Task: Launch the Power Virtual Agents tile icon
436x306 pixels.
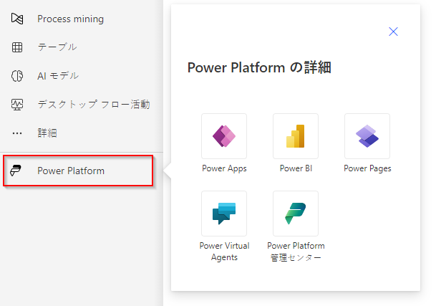Action: (224, 214)
